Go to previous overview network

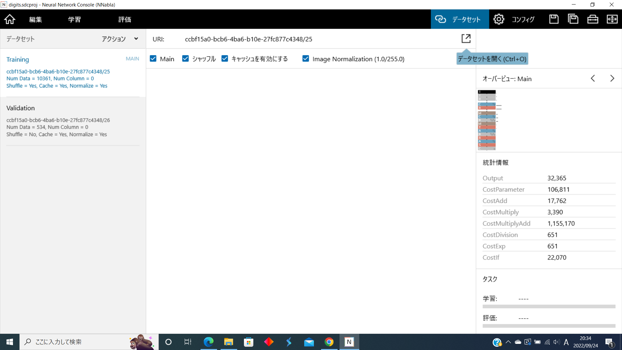point(593,78)
